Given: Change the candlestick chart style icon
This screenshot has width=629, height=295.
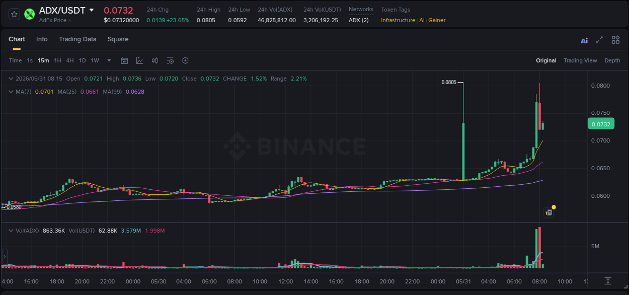Looking at the screenshot, I should click(155, 60).
